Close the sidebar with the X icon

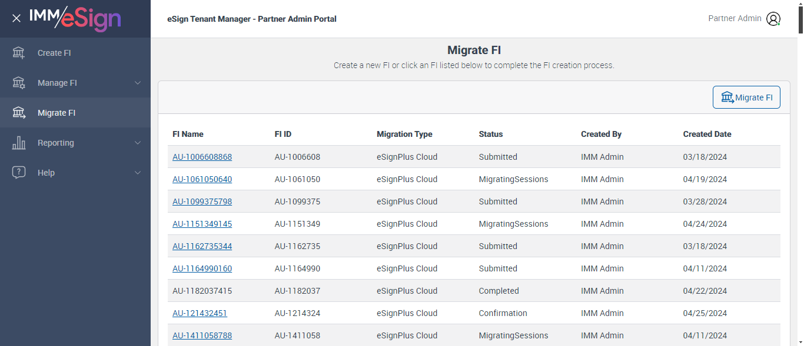tap(16, 18)
